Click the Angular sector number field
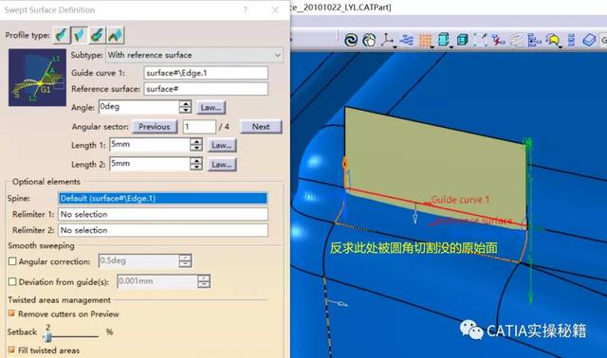This screenshot has height=358, width=607. [x=199, y=127]
